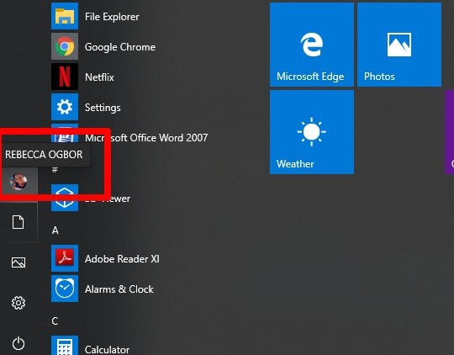Screen dimensions: 454x355
Task: Click the 'Settings' name in app list
Action: click(x=103, y=108)
